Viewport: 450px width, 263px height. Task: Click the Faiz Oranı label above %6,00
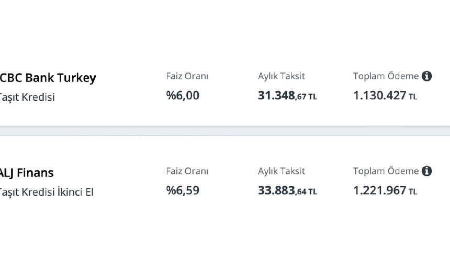click(187, 76)
